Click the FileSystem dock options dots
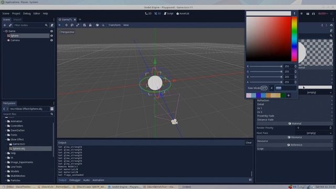336x189 pixels. pos(54,103)
